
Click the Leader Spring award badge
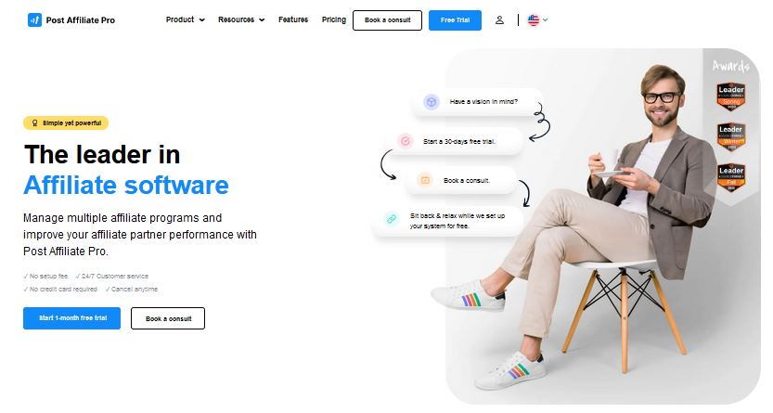point(730,97)
